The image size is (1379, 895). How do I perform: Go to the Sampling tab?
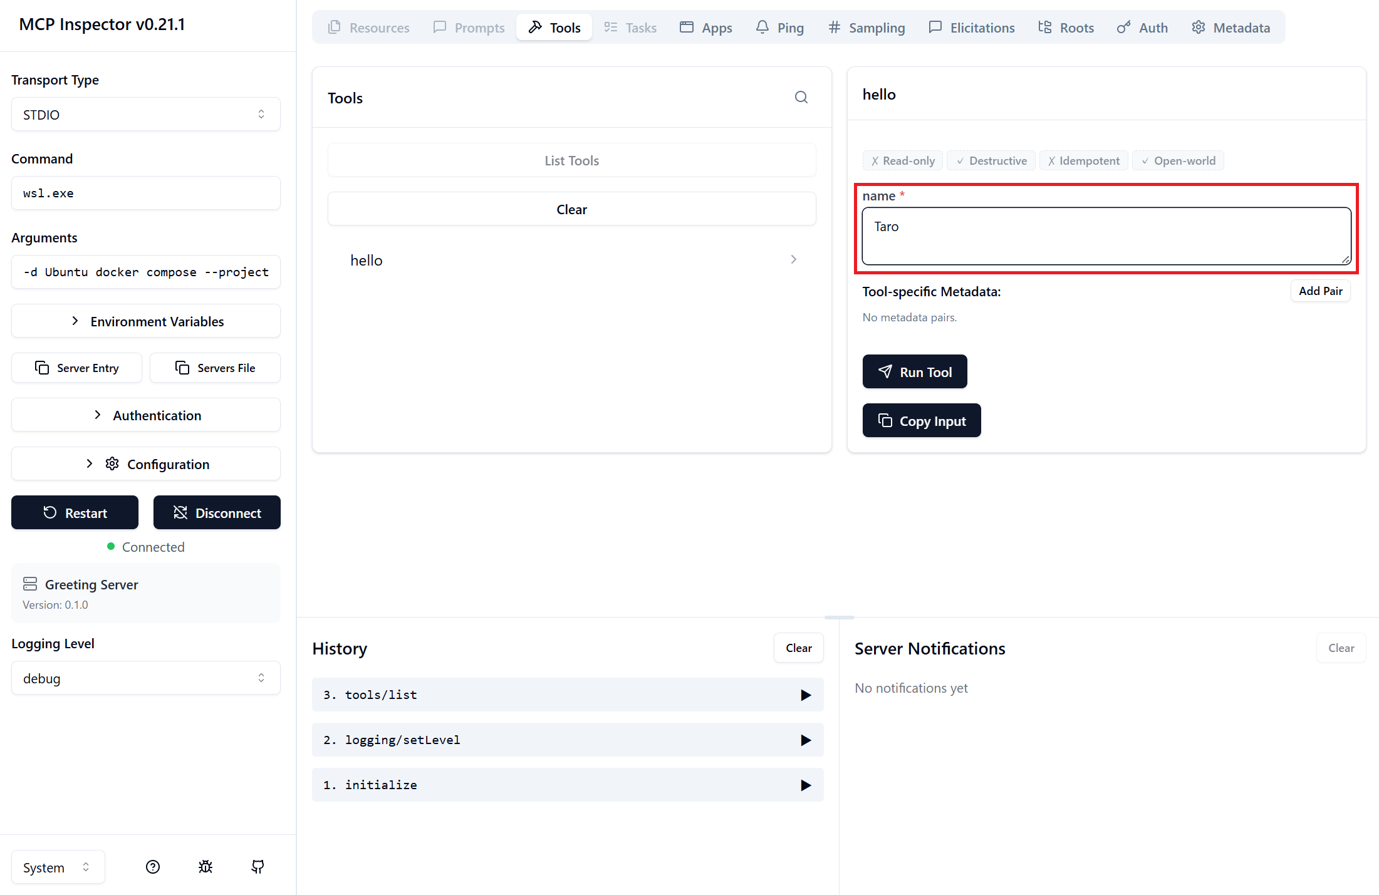(866, 28)
